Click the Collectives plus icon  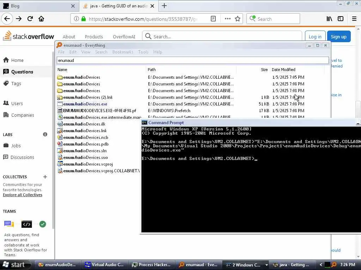(45, 177)
